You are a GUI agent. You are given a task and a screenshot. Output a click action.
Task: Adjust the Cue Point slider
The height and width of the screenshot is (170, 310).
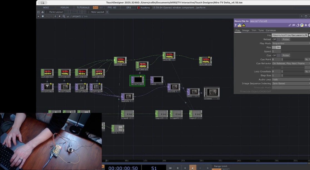(x=293, y=59)
